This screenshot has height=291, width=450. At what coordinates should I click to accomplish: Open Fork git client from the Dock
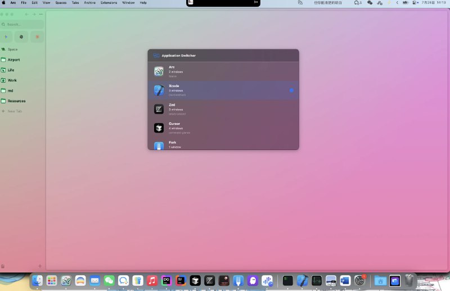(238, 280)
